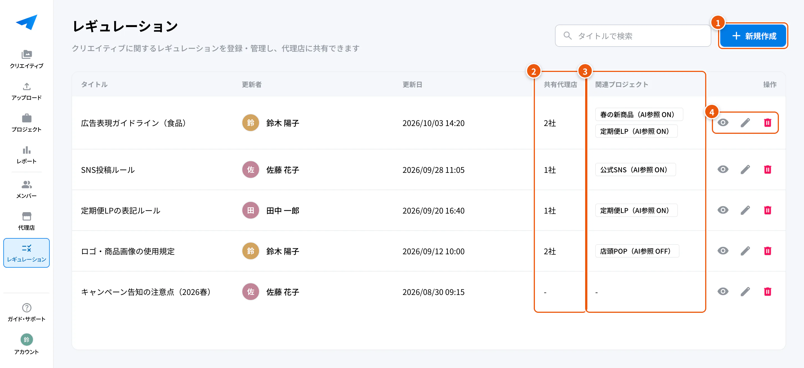View the SNS投稿ルール regulation (eye icon)
804x368 pixels.
[x=723, y=170]
